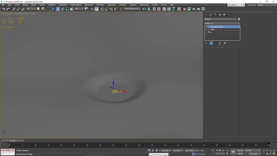Screen dimensions: 277x156
Task: Open the Animation menu
Action: pyautogui.click(x=63, y=5)
